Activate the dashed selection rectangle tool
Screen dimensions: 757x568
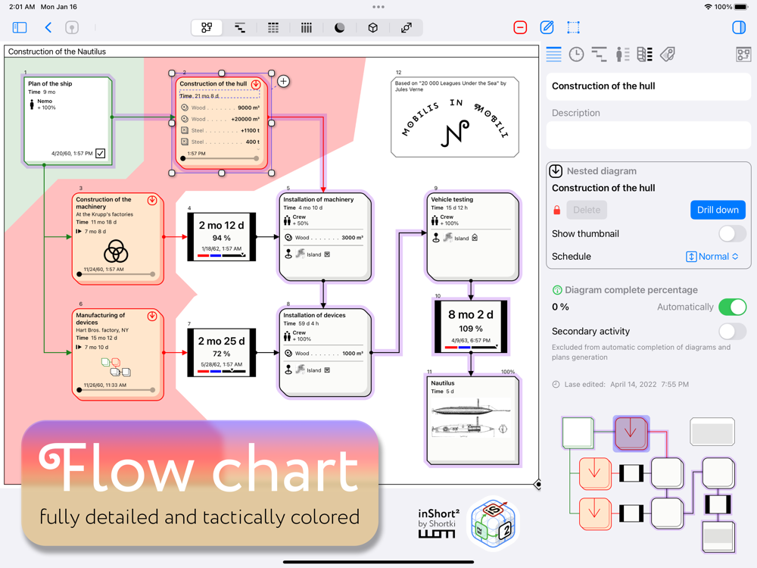[x=573, y=27]
